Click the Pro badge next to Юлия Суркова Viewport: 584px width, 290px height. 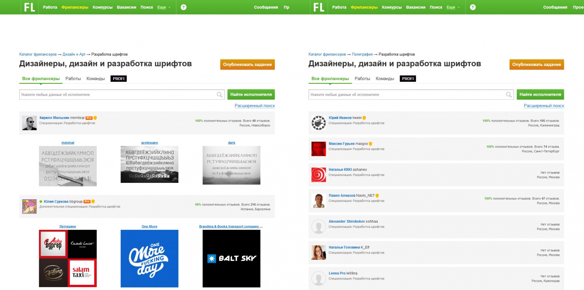[87, 201]
